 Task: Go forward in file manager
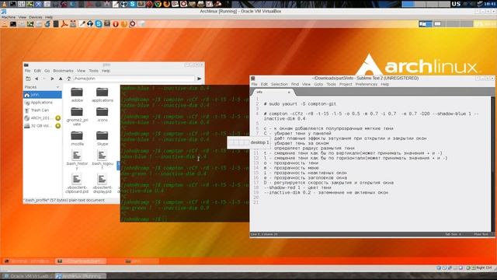[52, 79]
